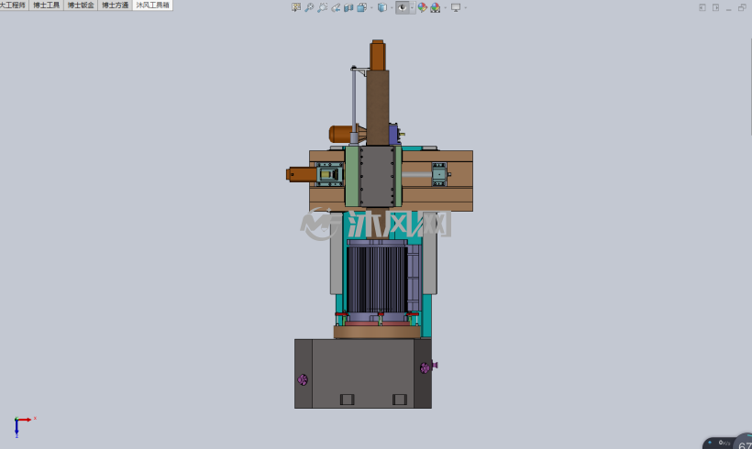
Task: Select the 沐风工具箱 tab
Action: [x=152, y=5]
